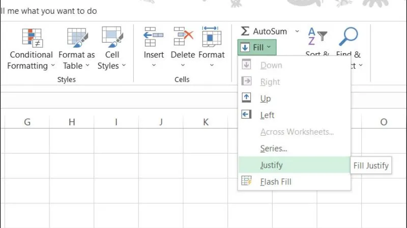This screenshot has width=407, height=228.
Task: Expand the Insert dropdown chevron
Action: coord(154,65)
